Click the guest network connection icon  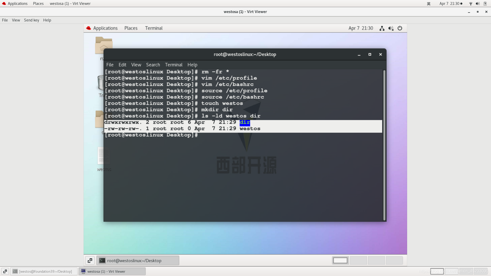(382, 28)
